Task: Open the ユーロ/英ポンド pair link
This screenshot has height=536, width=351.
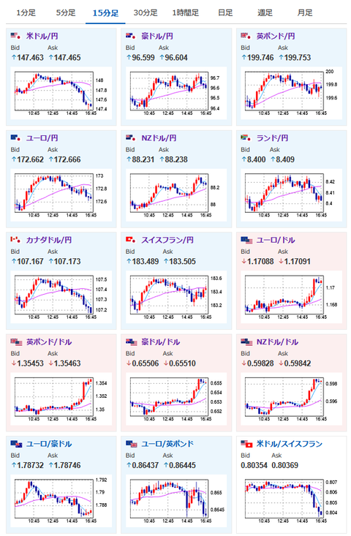Action: (167, 444)
